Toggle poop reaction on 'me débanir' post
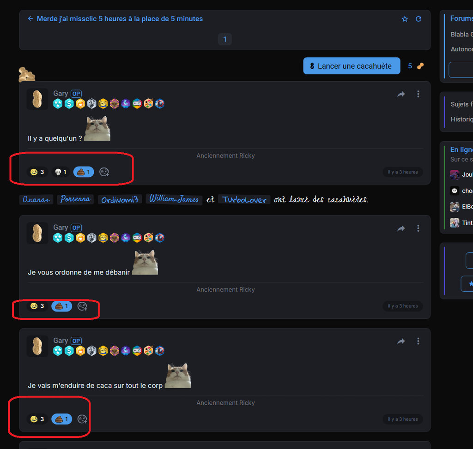Image resolution: width=473 pixels, height=449 pixels. pyautogui.click(x=61, y=306)
